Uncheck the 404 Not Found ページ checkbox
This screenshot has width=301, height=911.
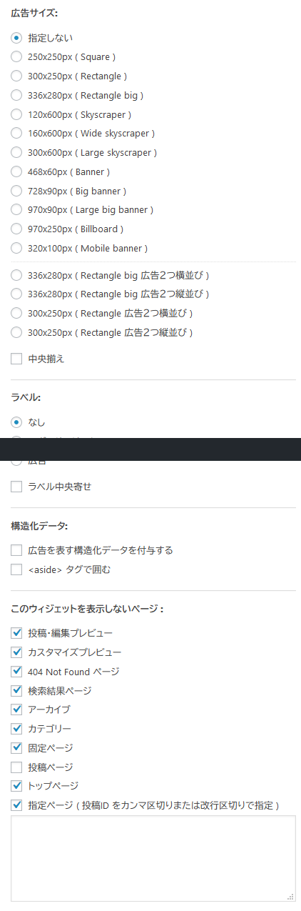point(16,672)
